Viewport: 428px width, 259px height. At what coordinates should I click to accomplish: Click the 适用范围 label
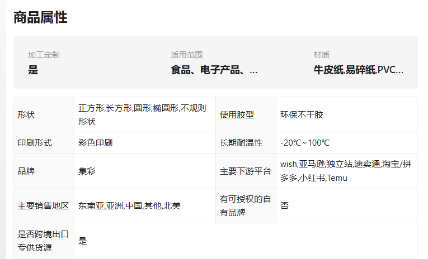coord(187,55)
